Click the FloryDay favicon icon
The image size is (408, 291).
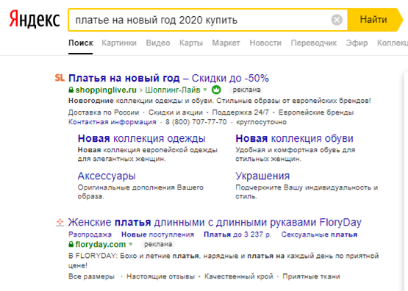tap(60, 223)
